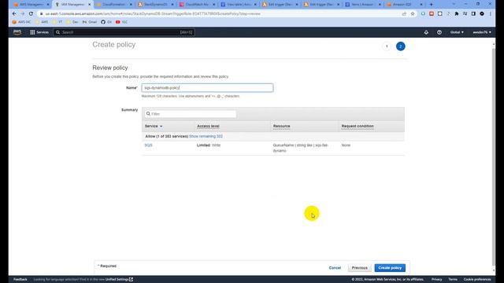Click the Chrome profile avatar icon

(x=482, y=14)
